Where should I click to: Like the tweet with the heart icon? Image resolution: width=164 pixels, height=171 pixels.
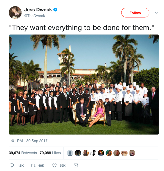54,165
